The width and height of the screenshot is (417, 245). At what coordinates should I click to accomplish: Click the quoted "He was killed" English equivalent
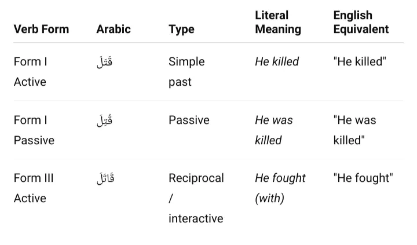(x=354, y=130)
